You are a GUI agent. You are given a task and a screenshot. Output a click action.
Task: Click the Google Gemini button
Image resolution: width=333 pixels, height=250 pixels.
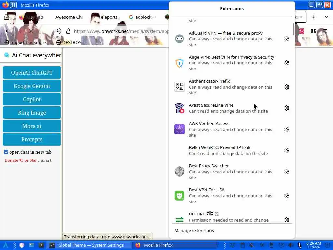pos(32,86)
